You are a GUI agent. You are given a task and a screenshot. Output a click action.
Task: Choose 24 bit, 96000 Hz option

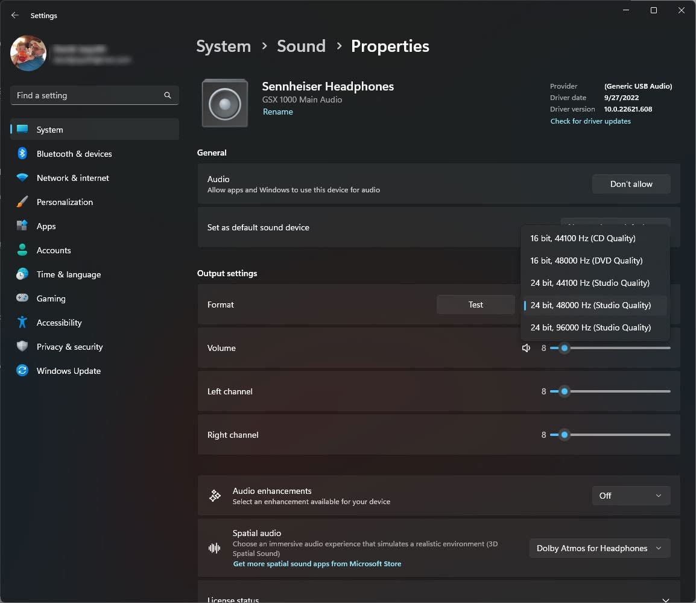tap(590, 327)
